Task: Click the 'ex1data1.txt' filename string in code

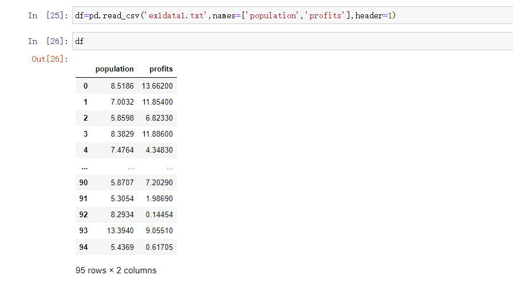Action: (x=176, y=15)
